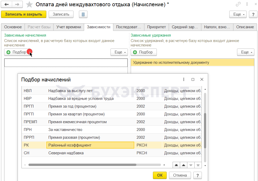Click Подбор button under dependent deductions
258x181 pixels.
pos(144,52)
